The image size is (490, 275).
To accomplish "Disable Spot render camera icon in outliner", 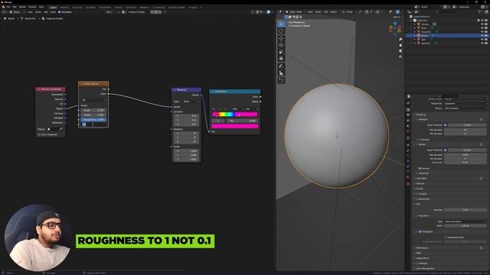I will tap(486, 40).
